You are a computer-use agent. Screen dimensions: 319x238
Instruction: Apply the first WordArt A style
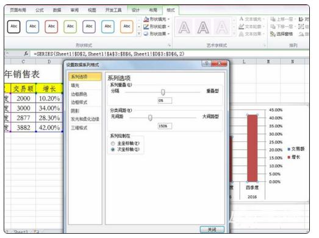184,27
